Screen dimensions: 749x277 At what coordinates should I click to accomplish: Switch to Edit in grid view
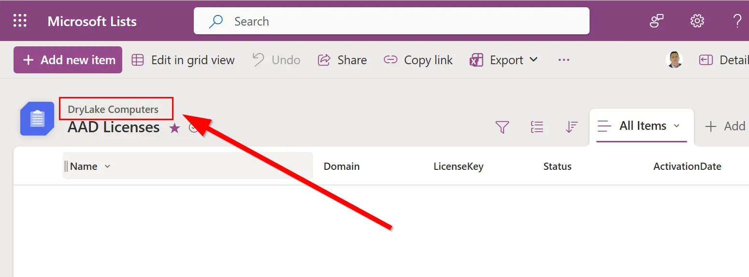[x=183, y=60]
